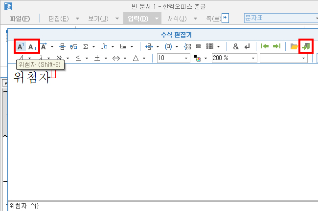Click the double arrow symbol icon
This screenshot has height=211, width=318.
click(116, 59)
